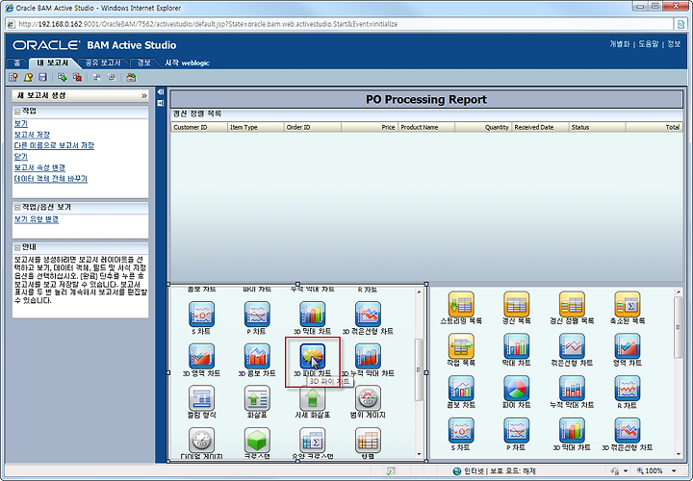Collapse the 작업 section

pyautogui.click(x=17, y=112)
